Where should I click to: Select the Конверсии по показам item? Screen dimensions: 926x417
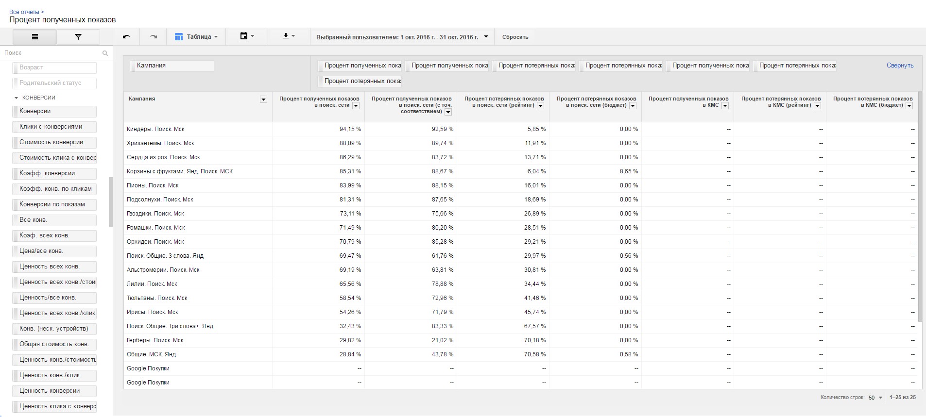pyautogui.click(x=54, y=204)
